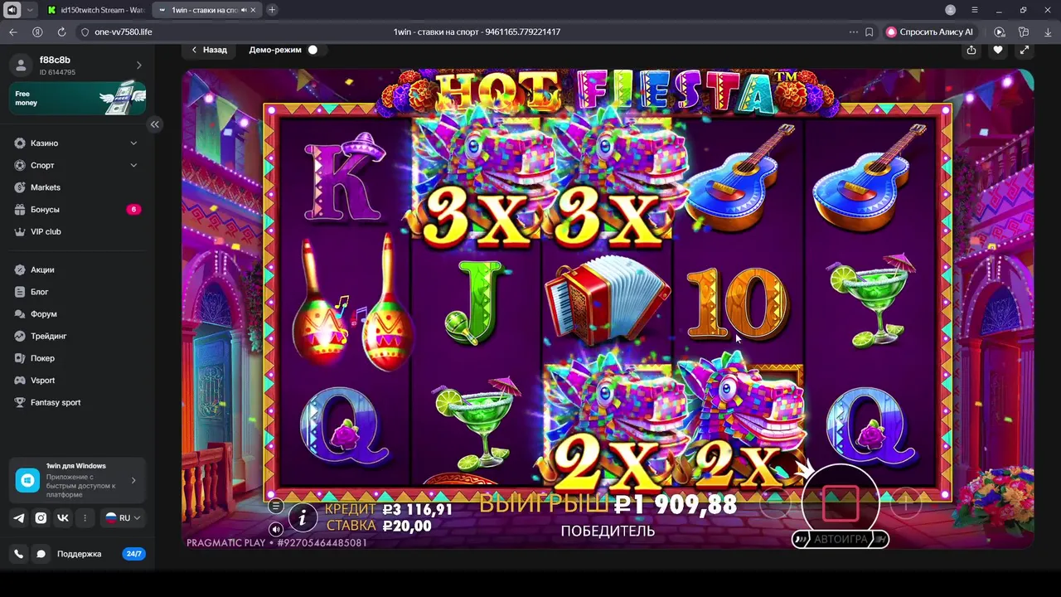Click the Автоигра autoplay button
The width and height of the screenshot is (1061, 597).
[x=841, y=539]
